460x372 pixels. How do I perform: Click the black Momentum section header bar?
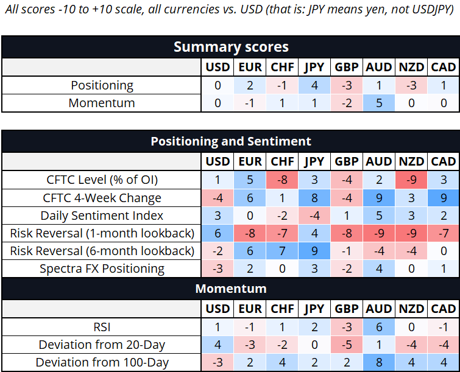231,287
